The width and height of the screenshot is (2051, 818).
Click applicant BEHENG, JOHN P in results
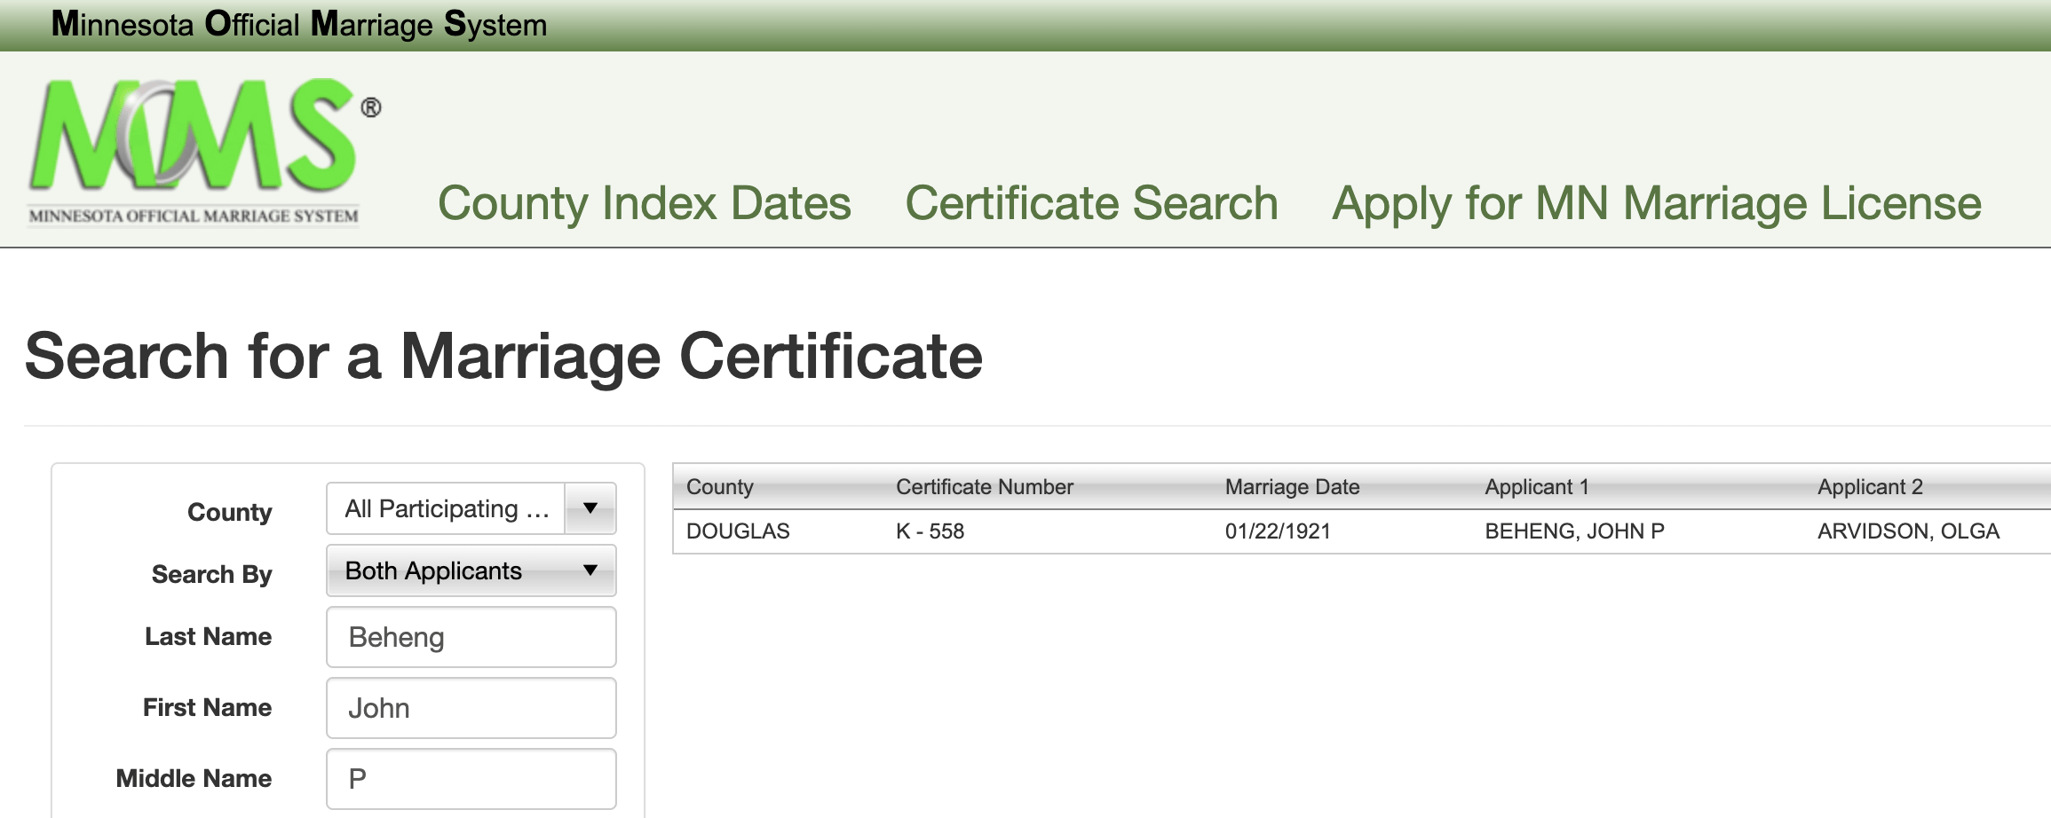1574,531
